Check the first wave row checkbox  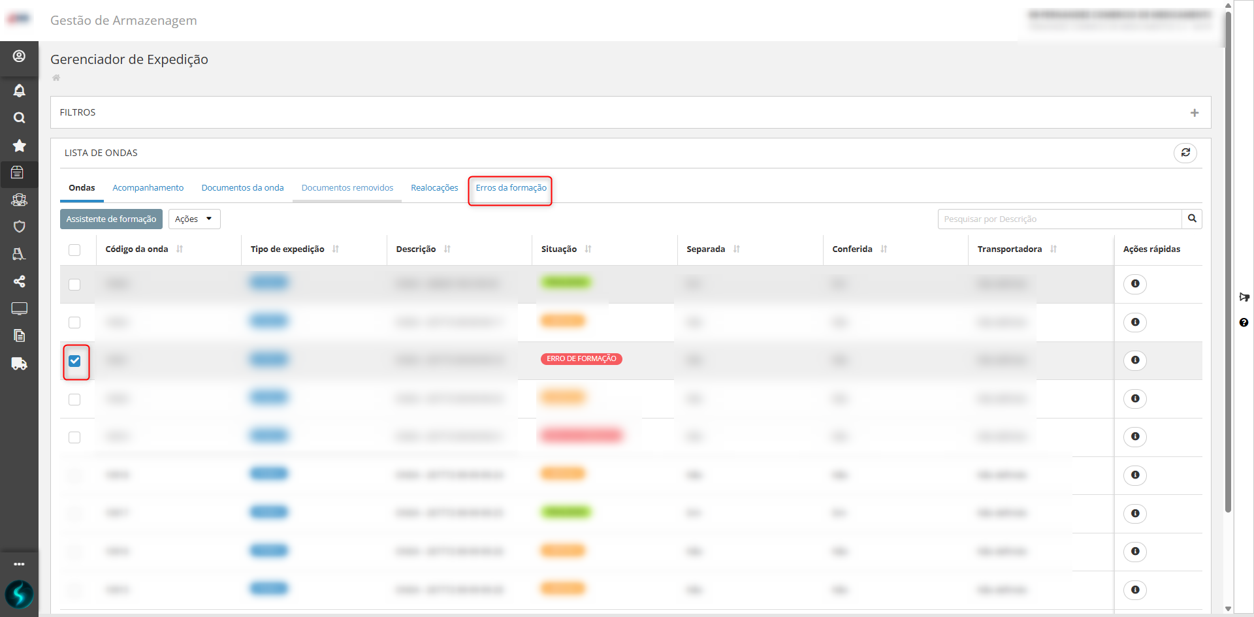click(74, 285)
